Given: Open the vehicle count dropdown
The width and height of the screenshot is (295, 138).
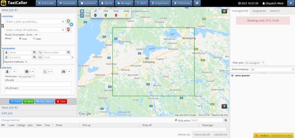Looking at the screenshot, I should click(68, 72).
